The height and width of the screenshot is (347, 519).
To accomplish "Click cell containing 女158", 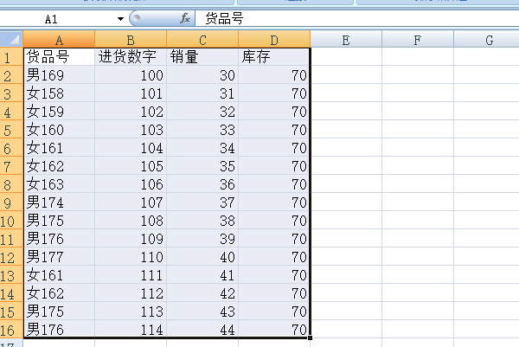I will click(59, 93).
